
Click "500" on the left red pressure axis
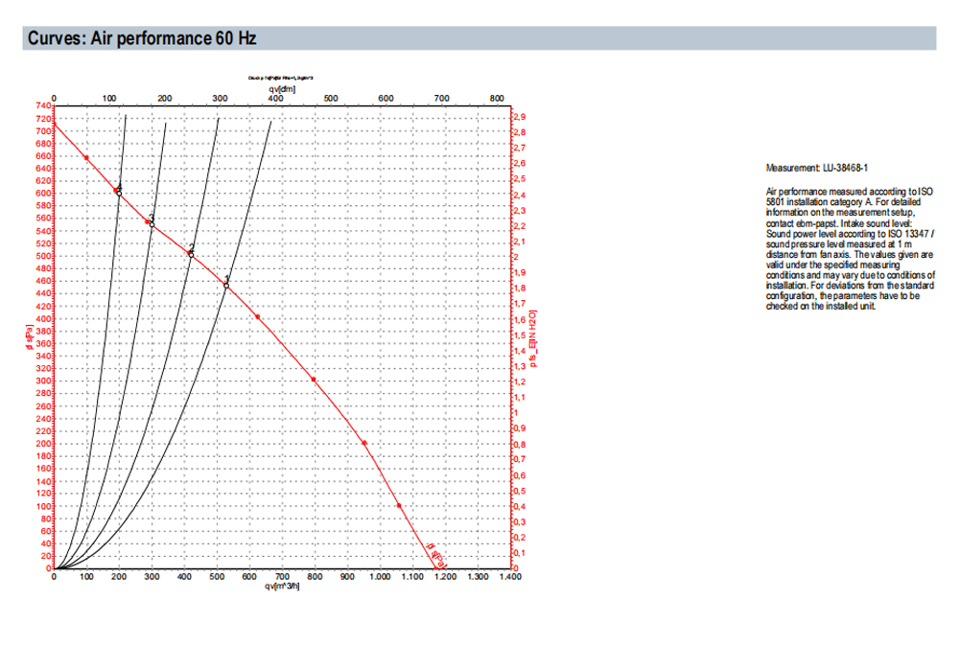44,256
